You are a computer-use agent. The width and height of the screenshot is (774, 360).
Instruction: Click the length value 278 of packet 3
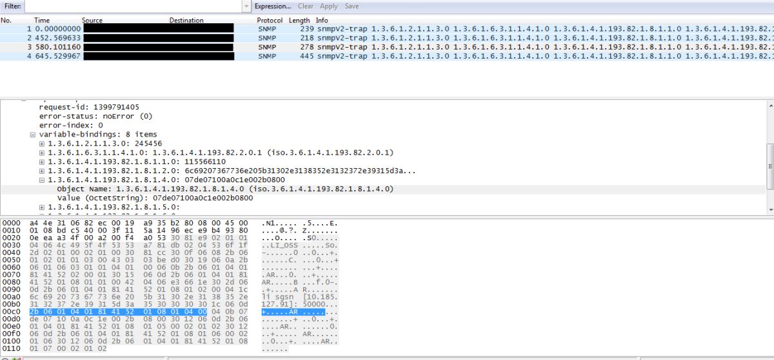point(306,47)
